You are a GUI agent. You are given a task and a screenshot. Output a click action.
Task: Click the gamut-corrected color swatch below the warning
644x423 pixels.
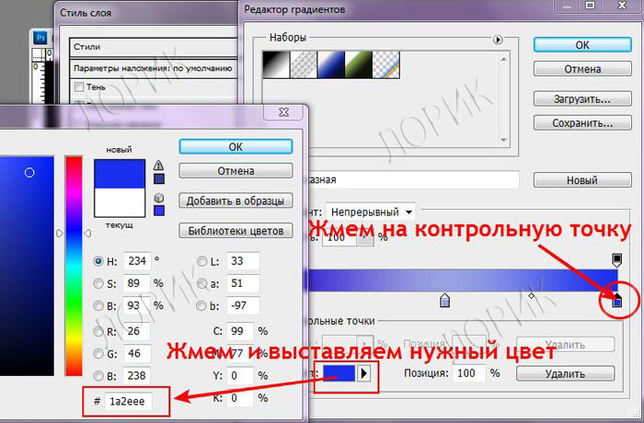pos(159,178)
